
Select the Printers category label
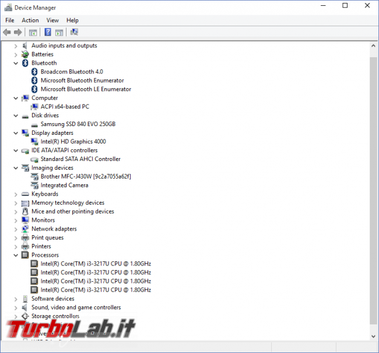(x=41, y=246)
